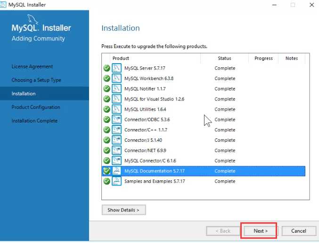This screenshot has height=243, width=319.
Task: Go to the Next step
Action: click(261, 231)
